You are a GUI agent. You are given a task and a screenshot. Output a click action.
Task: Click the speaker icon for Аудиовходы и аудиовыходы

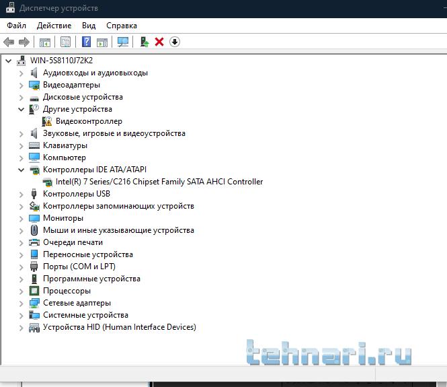coord(34,73)
